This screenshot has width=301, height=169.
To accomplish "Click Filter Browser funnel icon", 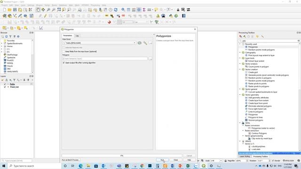I will 10,37.
